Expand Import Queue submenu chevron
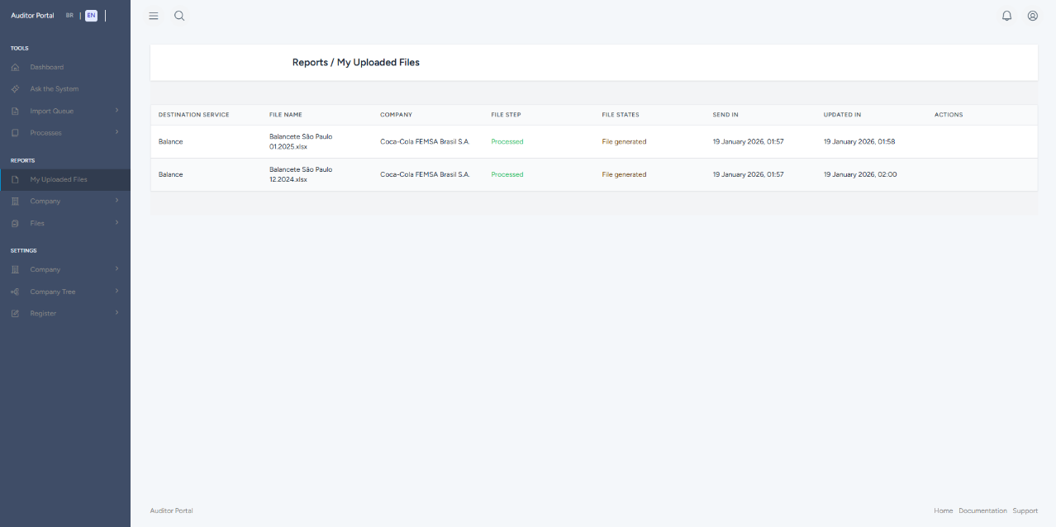Image resolution: width=1056 pixels, height=527 pixels. [117, 110]
